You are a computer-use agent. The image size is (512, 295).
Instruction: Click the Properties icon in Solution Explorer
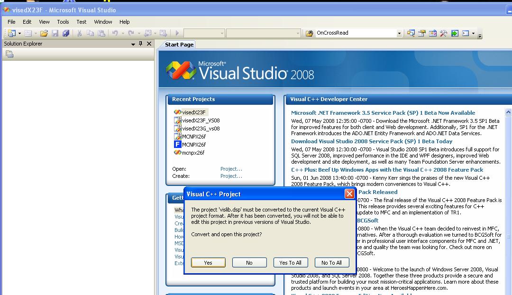9,54
